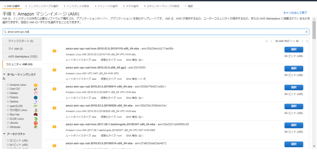Select AMI amzn-ami-vpc-nat-2018.03.0.20190826
317x155 pixels.
click(x=293, y=106)
